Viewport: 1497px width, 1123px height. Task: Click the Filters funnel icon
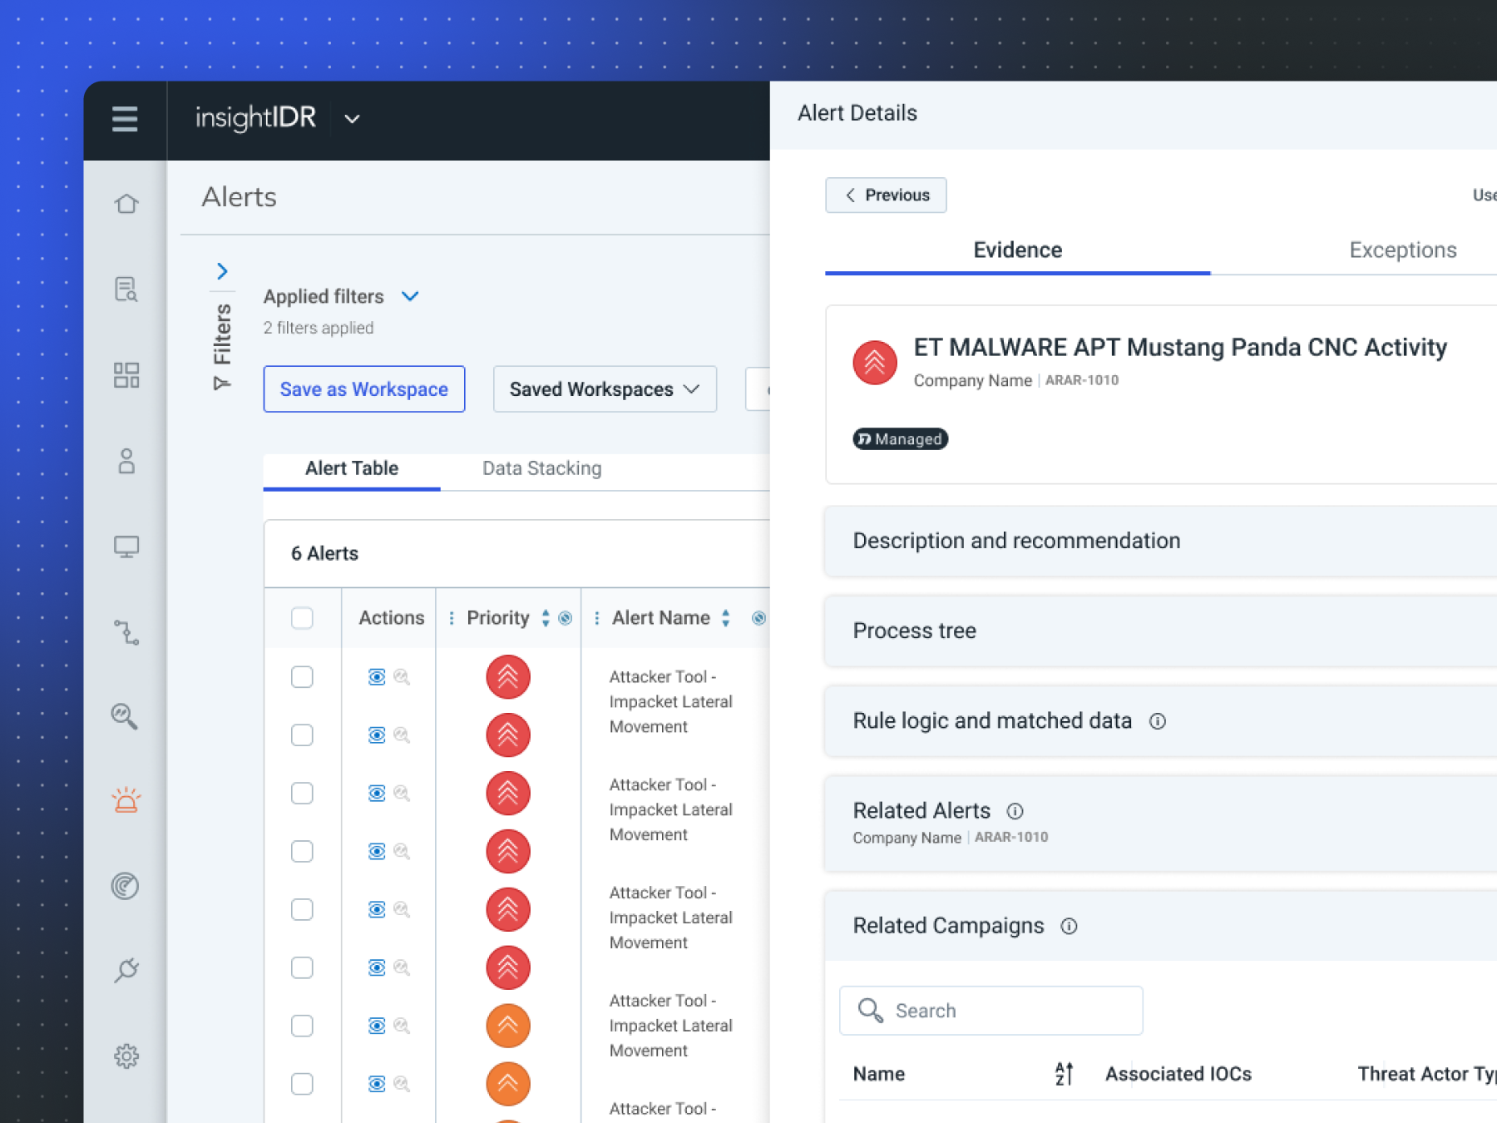point(221,383)
